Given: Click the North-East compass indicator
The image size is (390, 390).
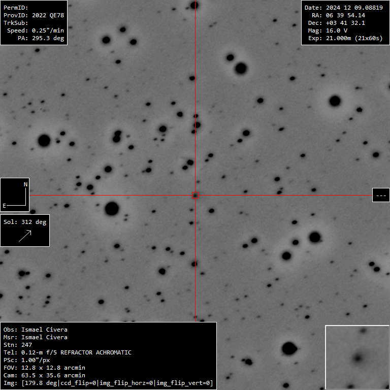Looking at the screenshot, I should pos(15,195).
